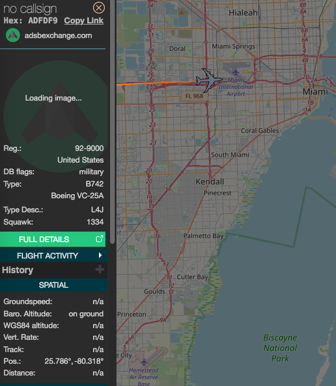The width and height of the screenshot is (336, 386).
Task: Click the adsbexchange.com logo icon
Action: pos(13,35)
